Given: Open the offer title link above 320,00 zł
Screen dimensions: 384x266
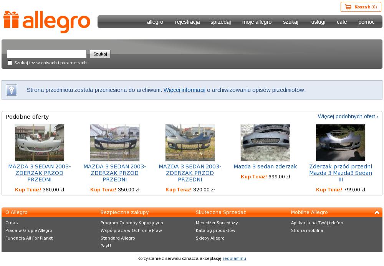Looking at the screenshot, I should coord(190,173).
